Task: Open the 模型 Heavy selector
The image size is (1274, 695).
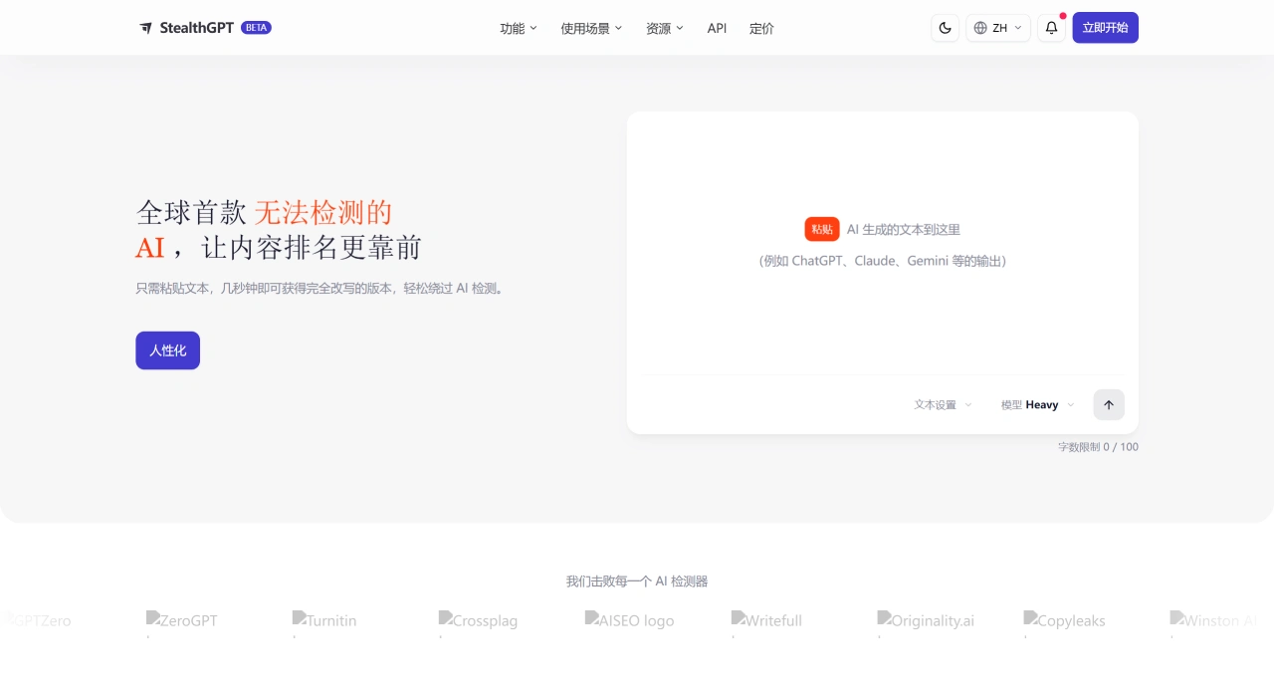Action: pos(1038,404)
